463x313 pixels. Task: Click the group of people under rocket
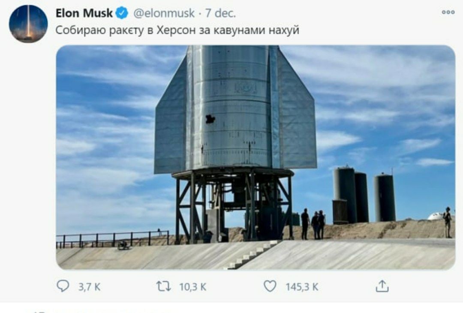coord(313,224)
